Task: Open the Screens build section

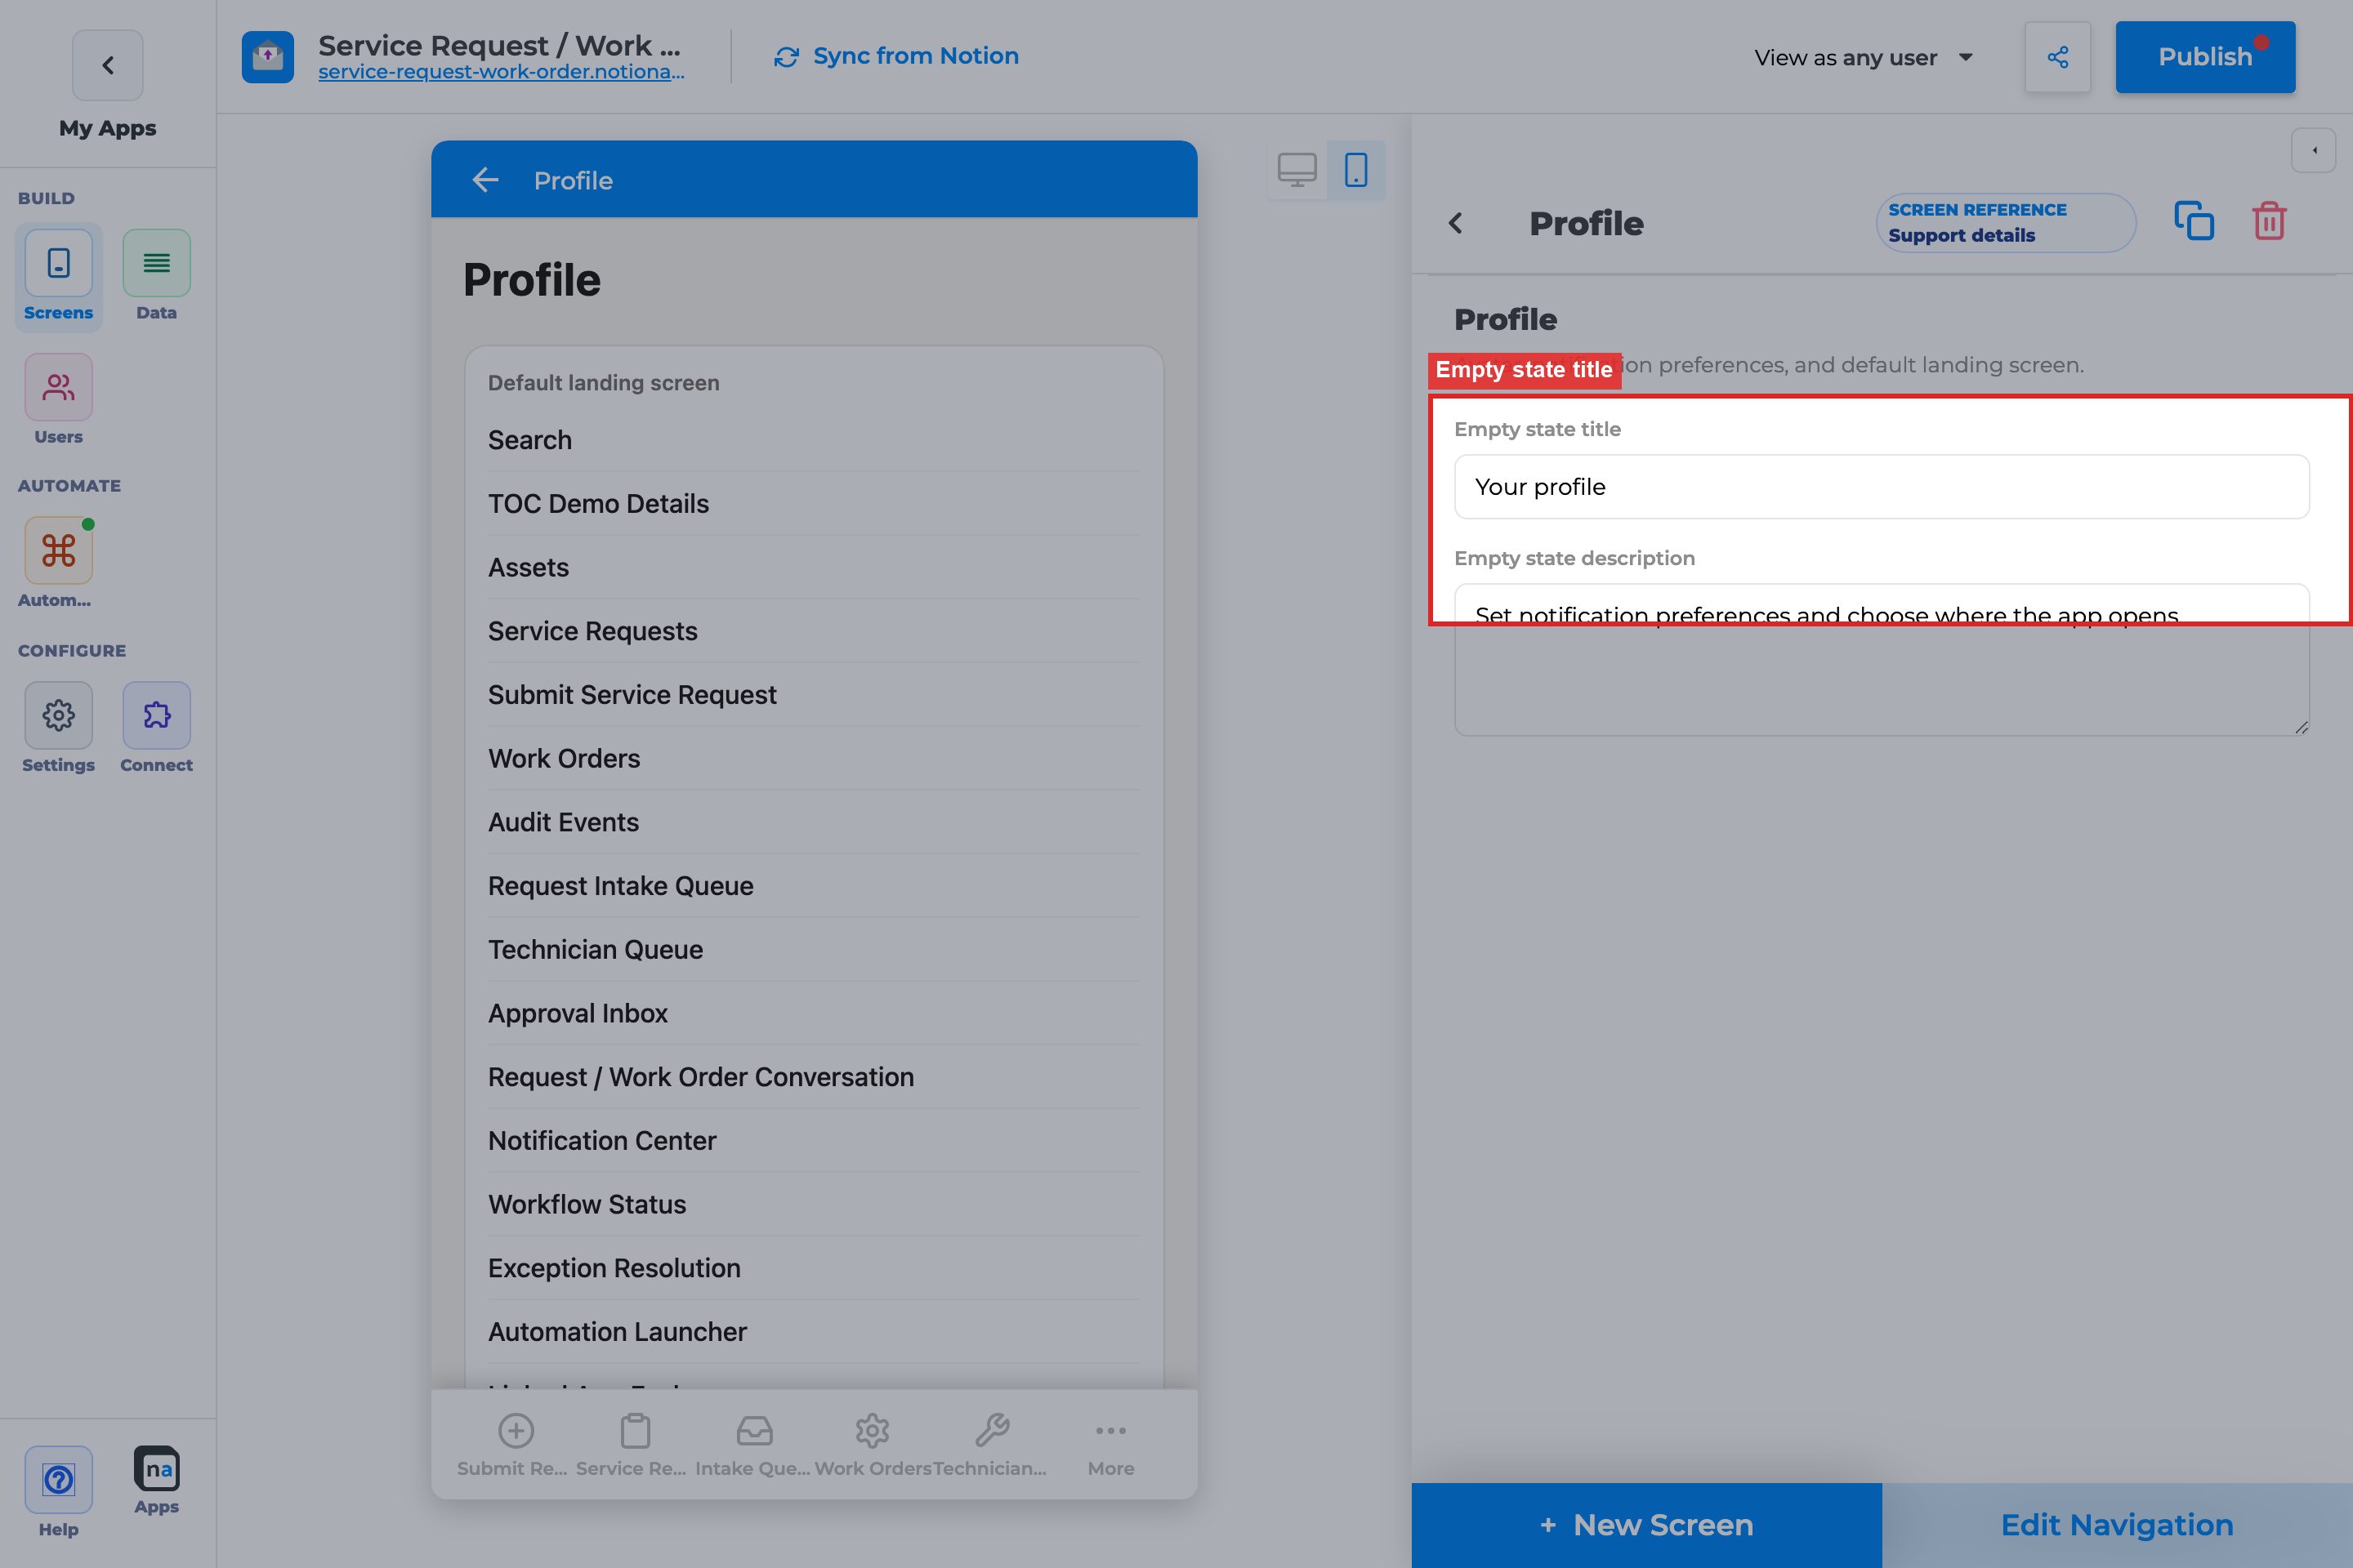Action: point(58,275)
